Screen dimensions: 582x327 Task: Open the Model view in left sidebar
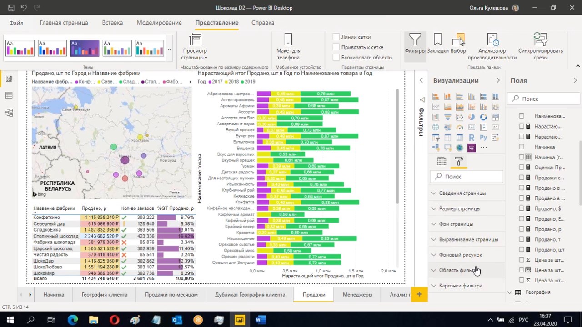[x=9, y=113]
